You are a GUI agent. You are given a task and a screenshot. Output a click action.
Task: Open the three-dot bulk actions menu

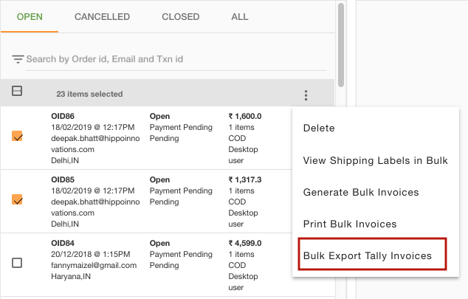pos(306,95)
